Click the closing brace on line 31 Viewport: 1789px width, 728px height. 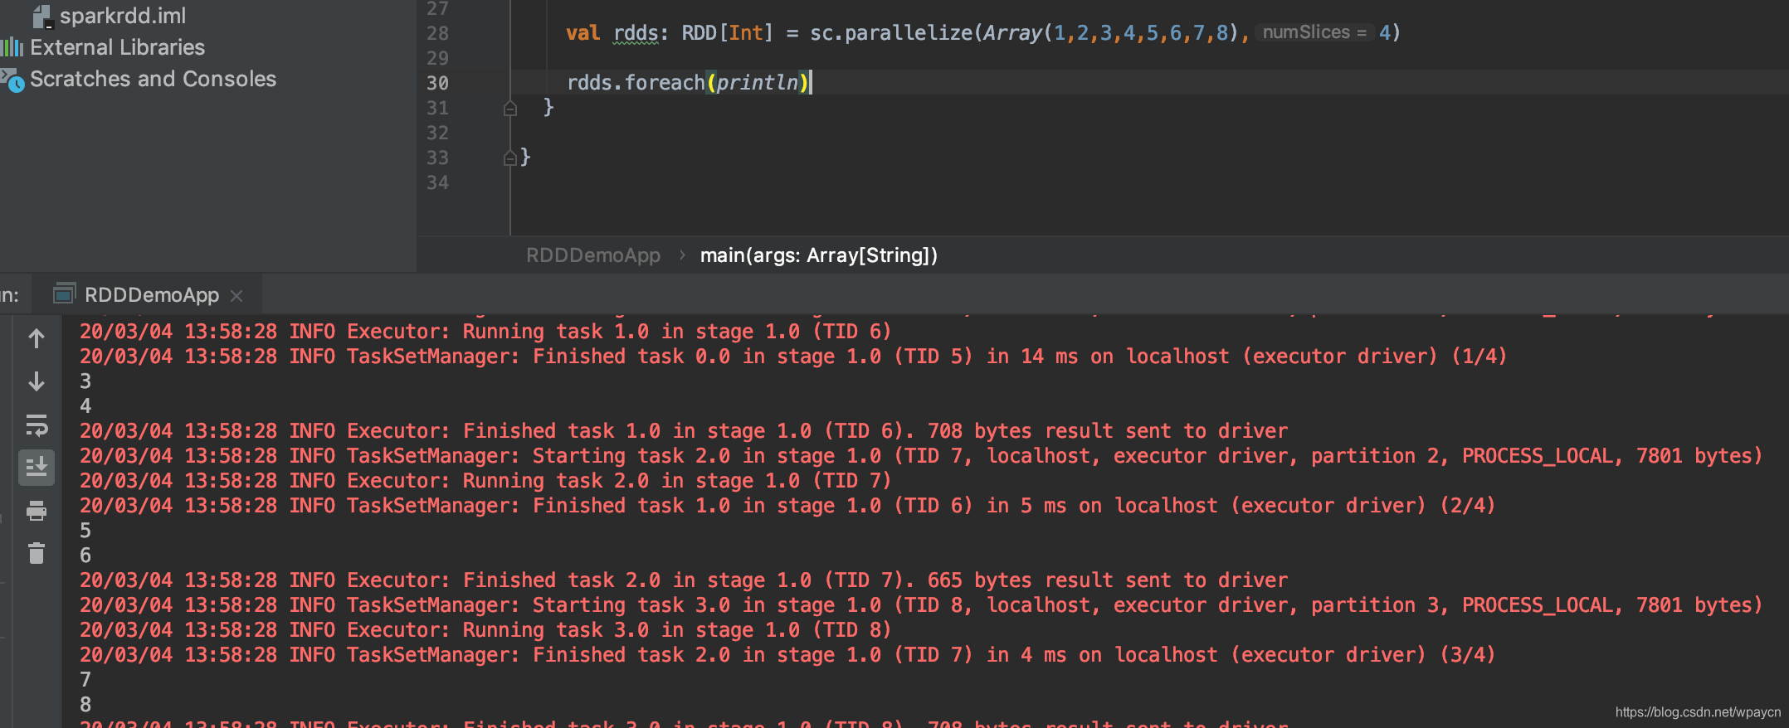tap(548, 107)
